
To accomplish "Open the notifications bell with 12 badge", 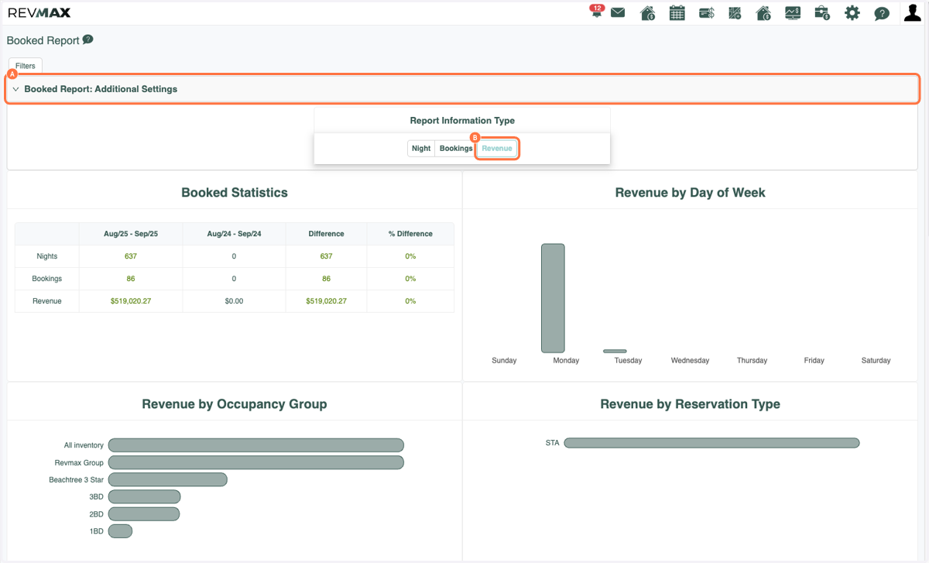I will tap(596, 12).
